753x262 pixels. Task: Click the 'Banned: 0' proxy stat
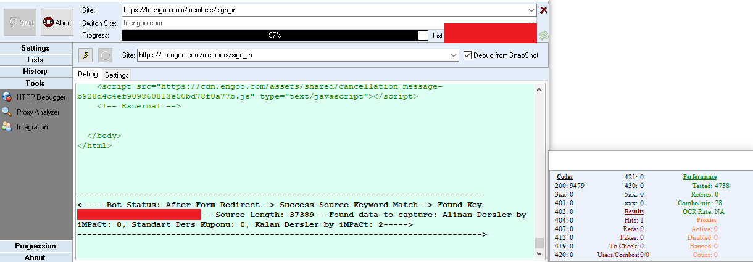pos(704,246)
